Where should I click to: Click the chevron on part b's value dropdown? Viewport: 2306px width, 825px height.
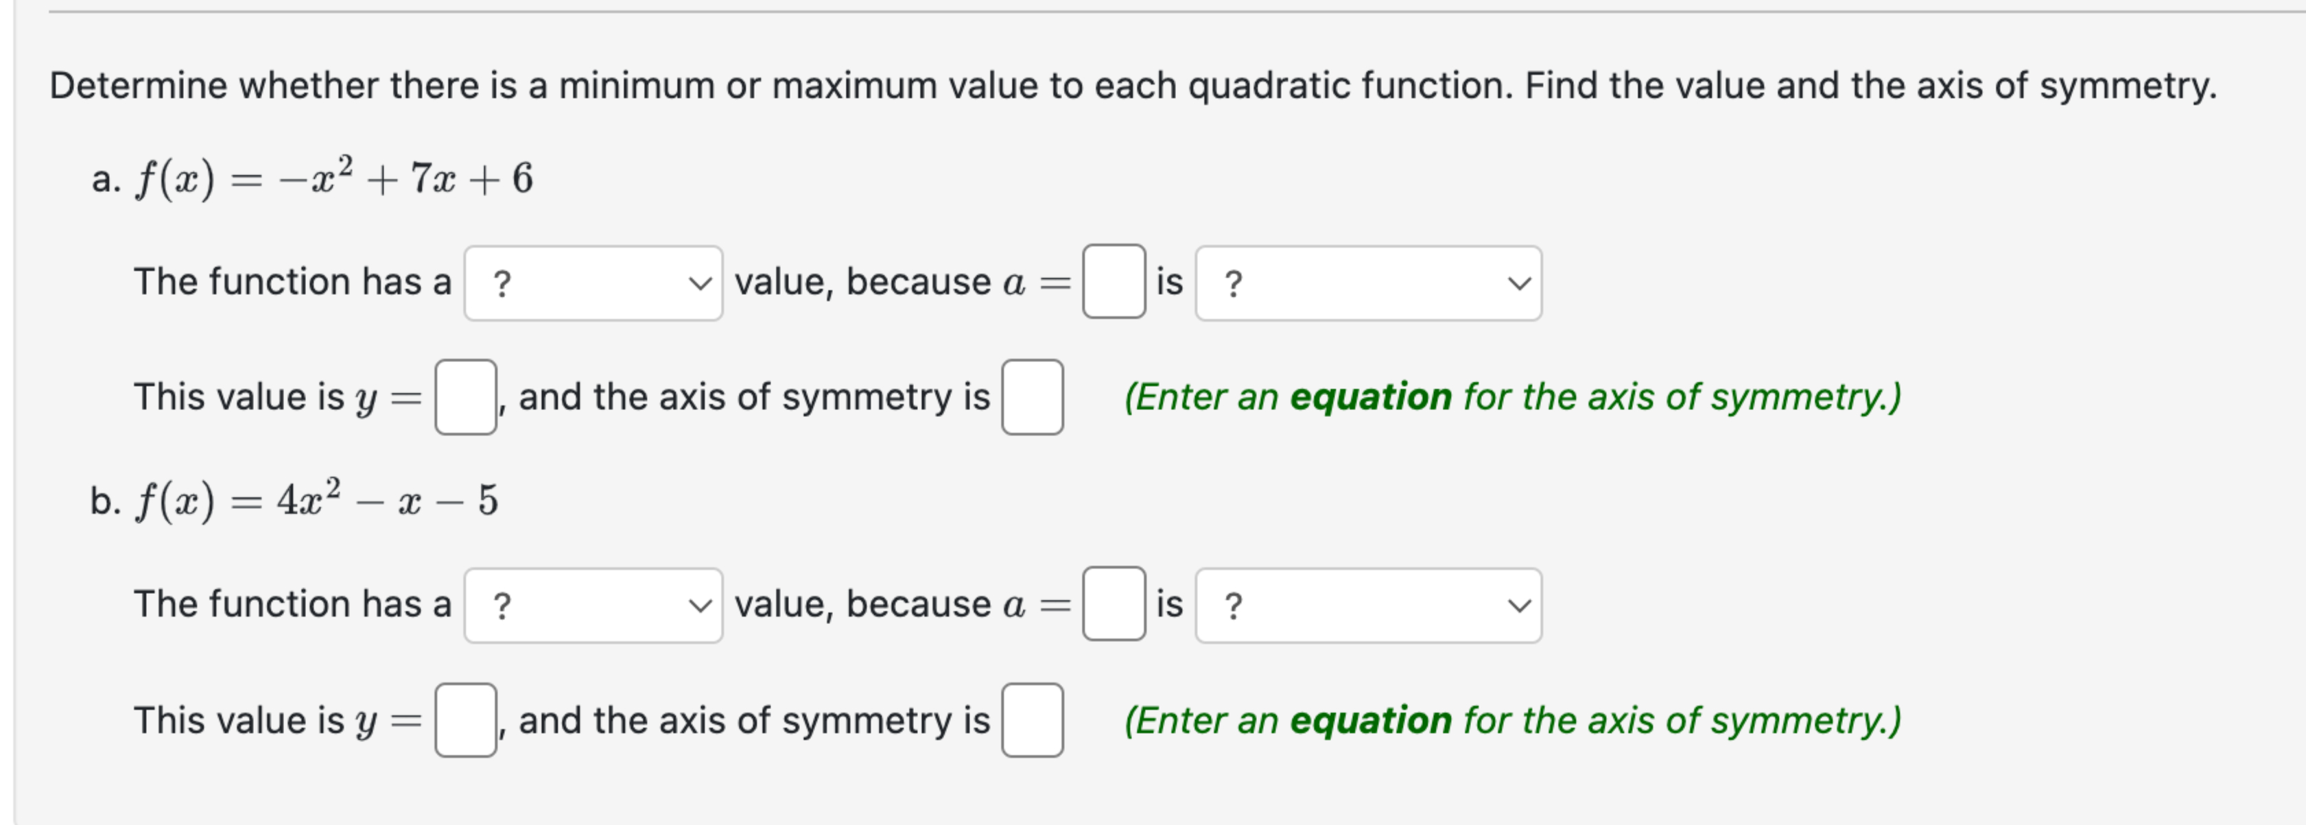tap(702, 606)
